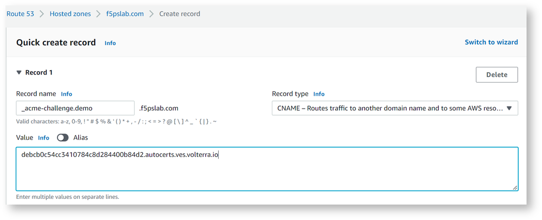This screenshot has width=542, height=220.
Task: Collapse the Record 1 section triangle
Action: point(19,72)
